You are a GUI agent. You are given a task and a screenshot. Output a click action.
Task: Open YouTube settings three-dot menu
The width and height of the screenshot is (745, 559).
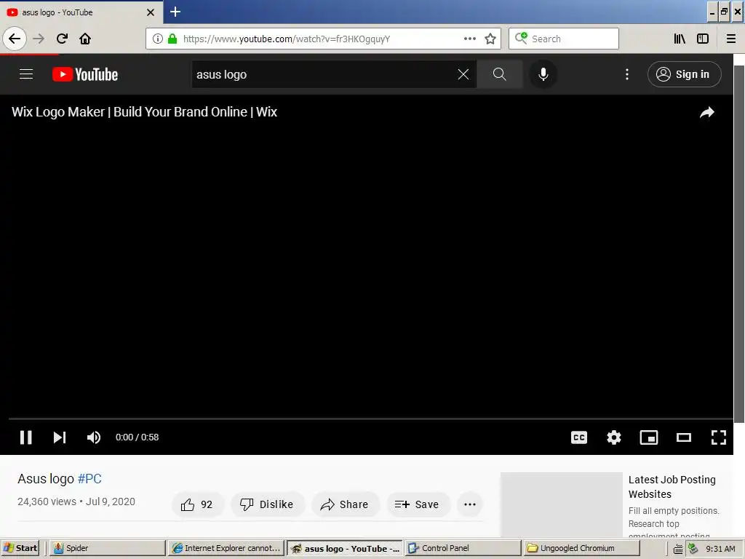pos(627,74)
